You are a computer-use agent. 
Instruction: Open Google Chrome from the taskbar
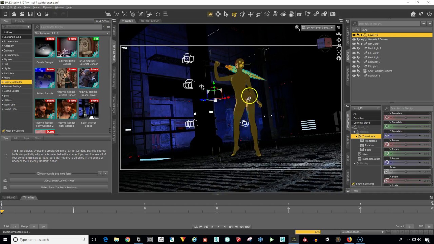click(x=127, y=240)
